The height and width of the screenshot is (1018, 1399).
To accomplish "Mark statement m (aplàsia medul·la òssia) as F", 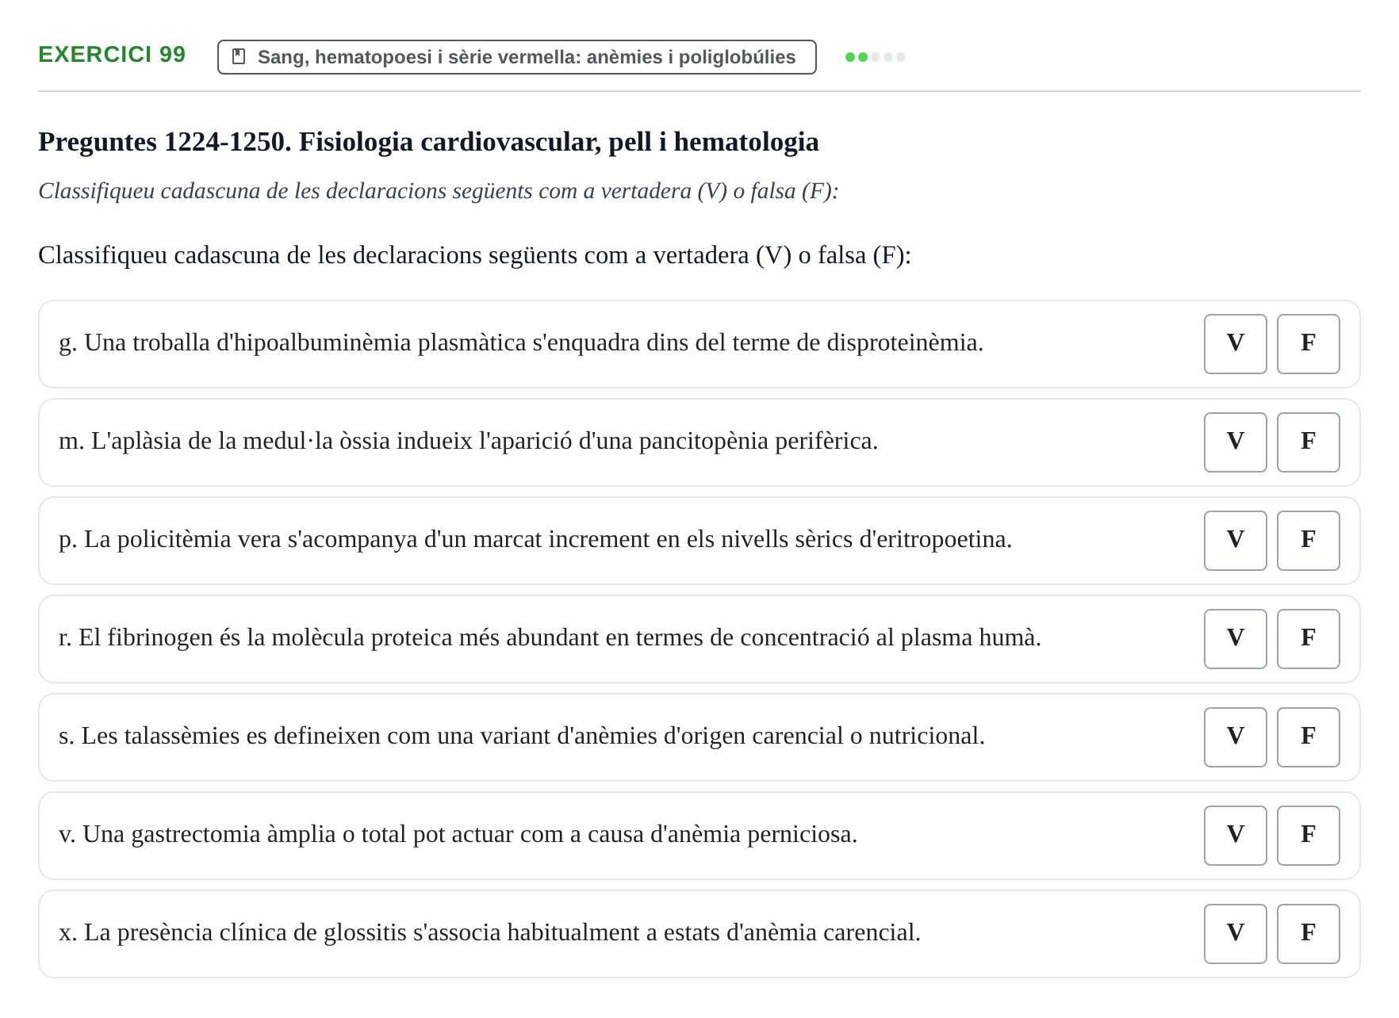I will pos(1308,442).
